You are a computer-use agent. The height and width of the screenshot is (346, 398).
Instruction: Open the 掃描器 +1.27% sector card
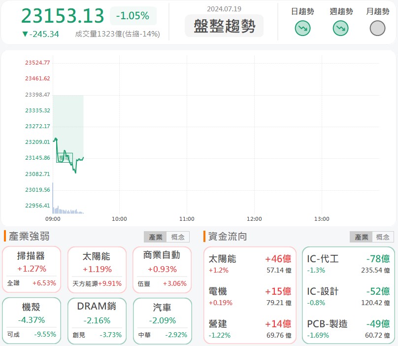(x=32, y=269)
